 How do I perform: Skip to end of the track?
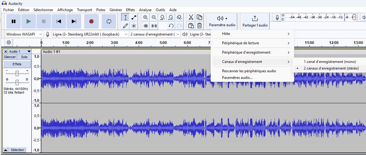pyautogui.click(x=74, y=21)
